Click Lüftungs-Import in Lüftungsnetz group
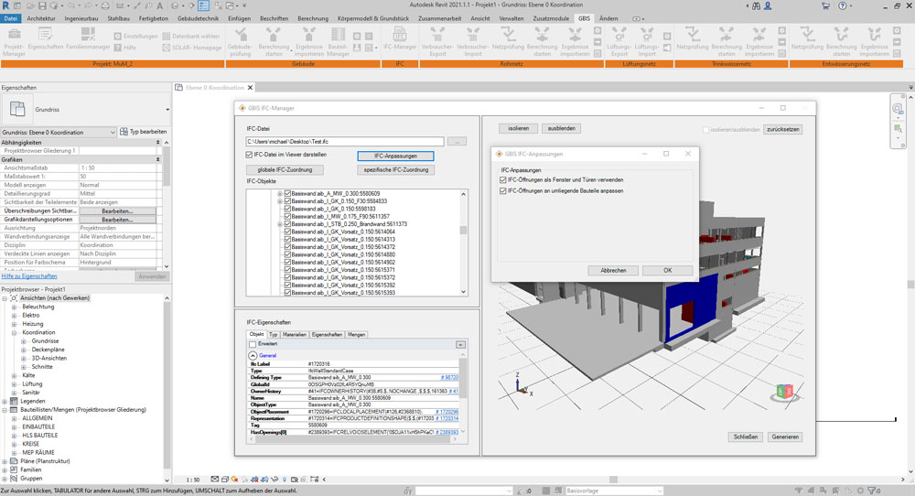The height and width of the screenshot is (496, 915). (x=647, y=42)
